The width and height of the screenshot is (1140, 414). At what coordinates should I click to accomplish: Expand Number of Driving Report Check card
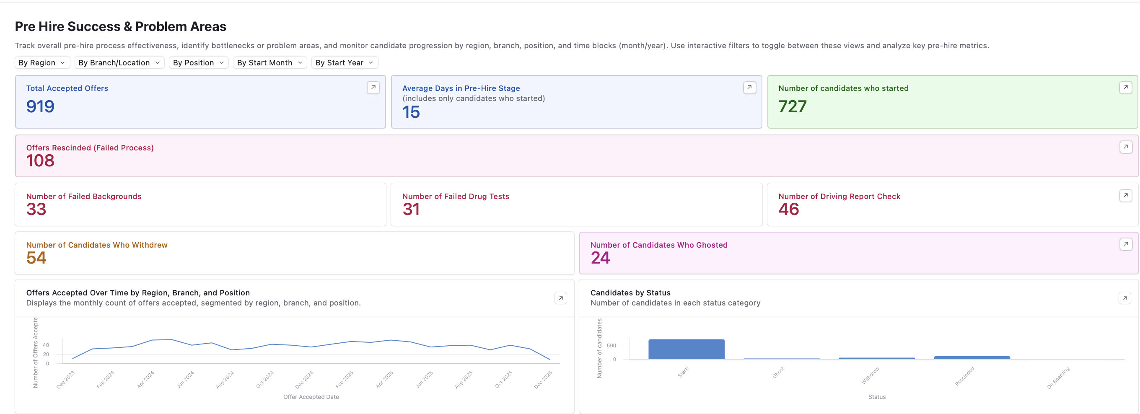click(1125, 196)
